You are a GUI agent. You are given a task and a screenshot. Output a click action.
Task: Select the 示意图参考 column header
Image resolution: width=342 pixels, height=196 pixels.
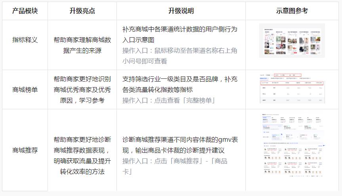[292, 11]
